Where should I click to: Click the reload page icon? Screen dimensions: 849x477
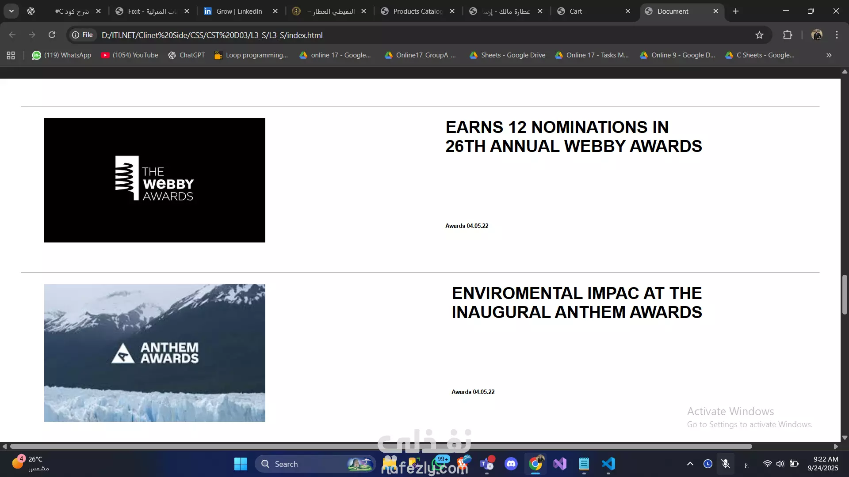tap(52, 35)
